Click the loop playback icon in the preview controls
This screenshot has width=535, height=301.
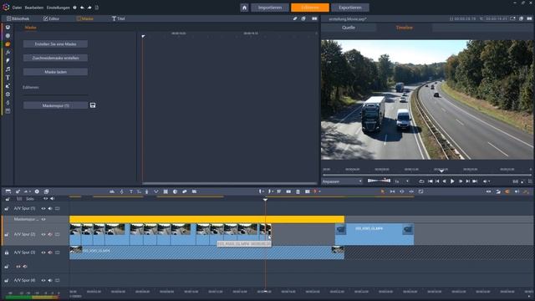[x=421, y=181]
